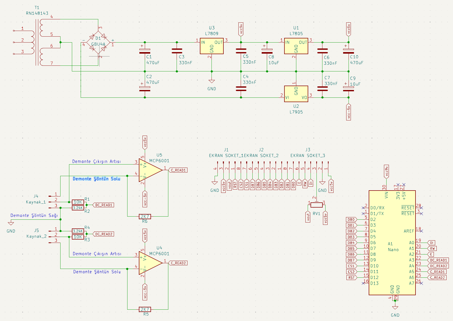Click the DI label at Nano A0
This screenshot has height=321, width=453.
[432, 243]
